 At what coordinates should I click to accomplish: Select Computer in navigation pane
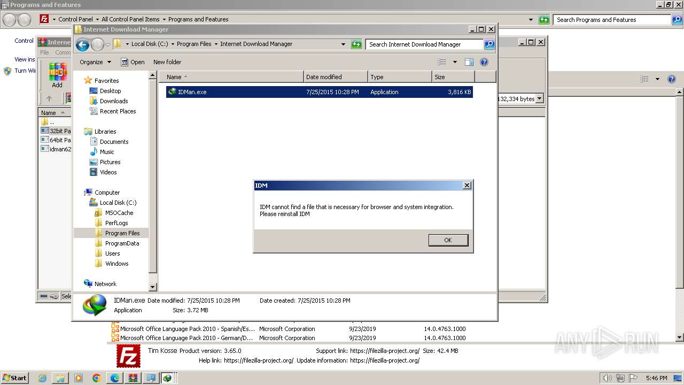pyautogui.click(x=107, y=192)
